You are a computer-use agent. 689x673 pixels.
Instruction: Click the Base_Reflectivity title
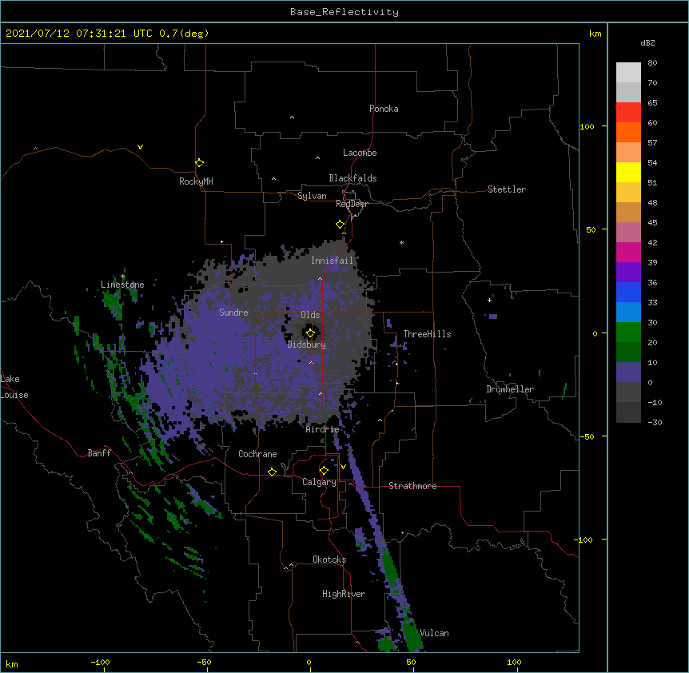click(x=344, y=12)
